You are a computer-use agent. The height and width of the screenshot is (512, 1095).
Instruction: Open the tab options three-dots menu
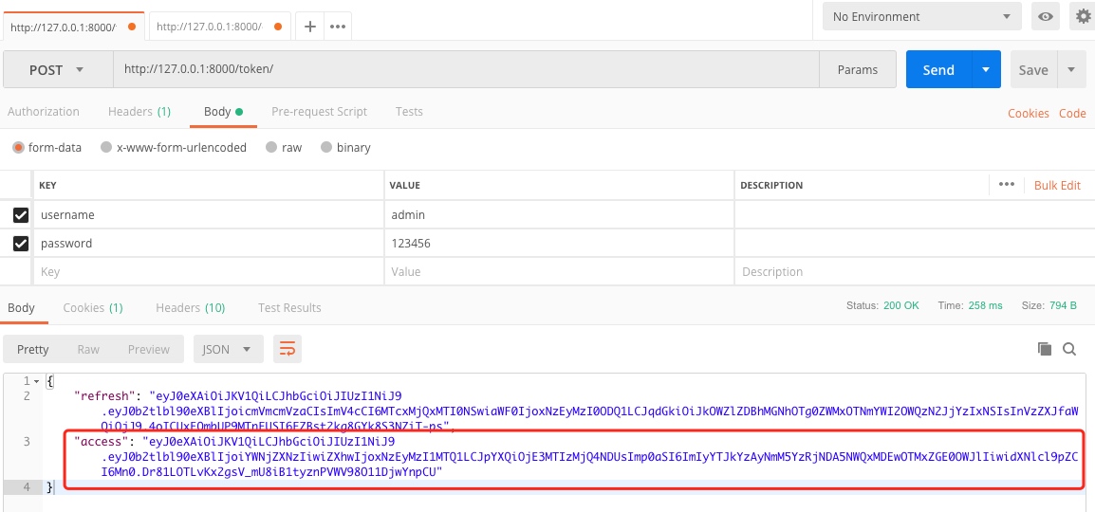point(337,27)
